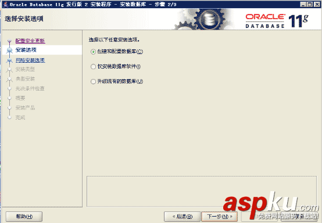This screenshot has height=223, width=322.
Task: Click the 安装产品 step in sidebar
Action: tap(25, 107)
